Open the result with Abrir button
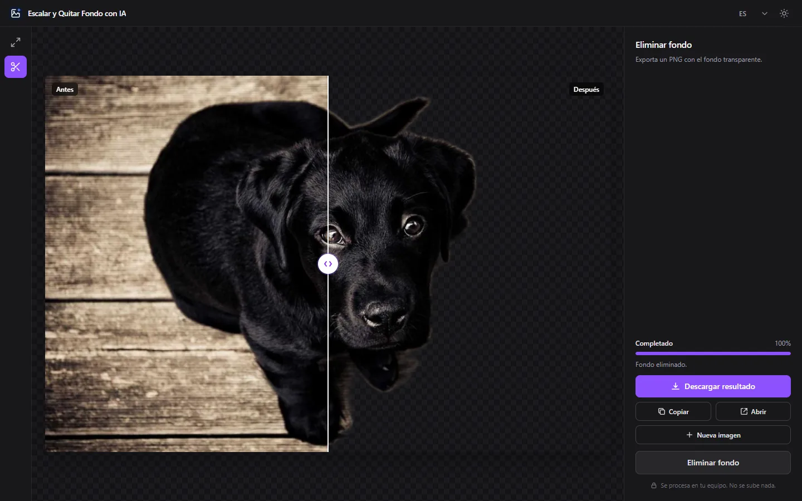802x501 pixels. (753, 412)
